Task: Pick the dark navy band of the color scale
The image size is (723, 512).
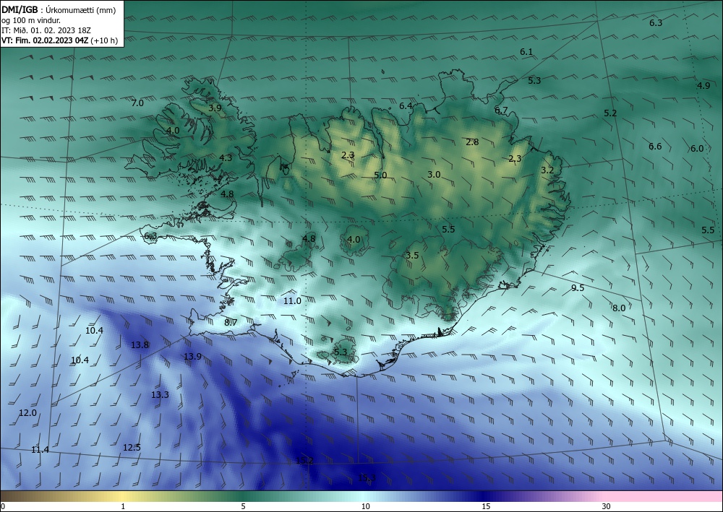Action: pos(484,496)
